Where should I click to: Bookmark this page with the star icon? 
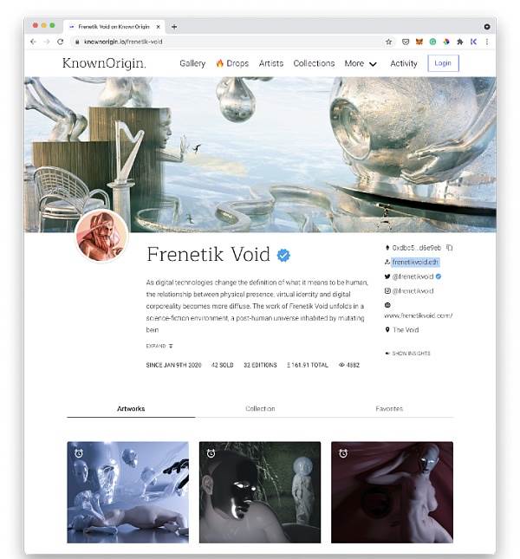tap(388, 42)
